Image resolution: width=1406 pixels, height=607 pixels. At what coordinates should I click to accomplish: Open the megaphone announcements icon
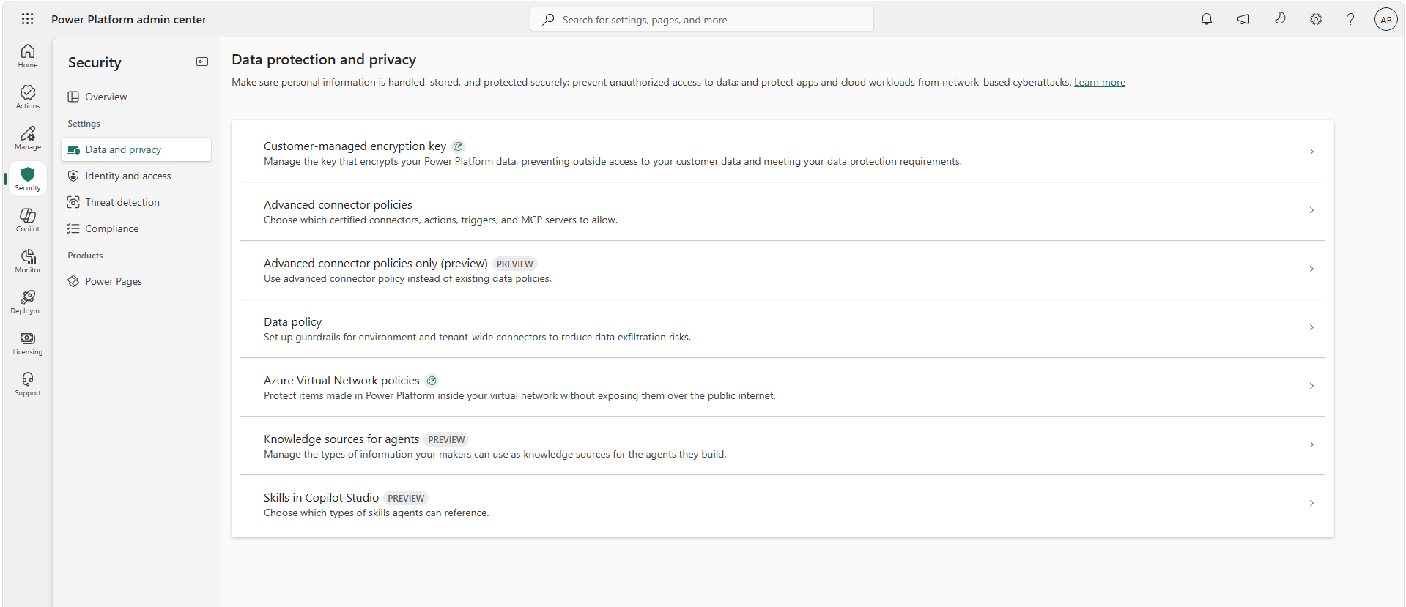click(x=1243, y=19)
